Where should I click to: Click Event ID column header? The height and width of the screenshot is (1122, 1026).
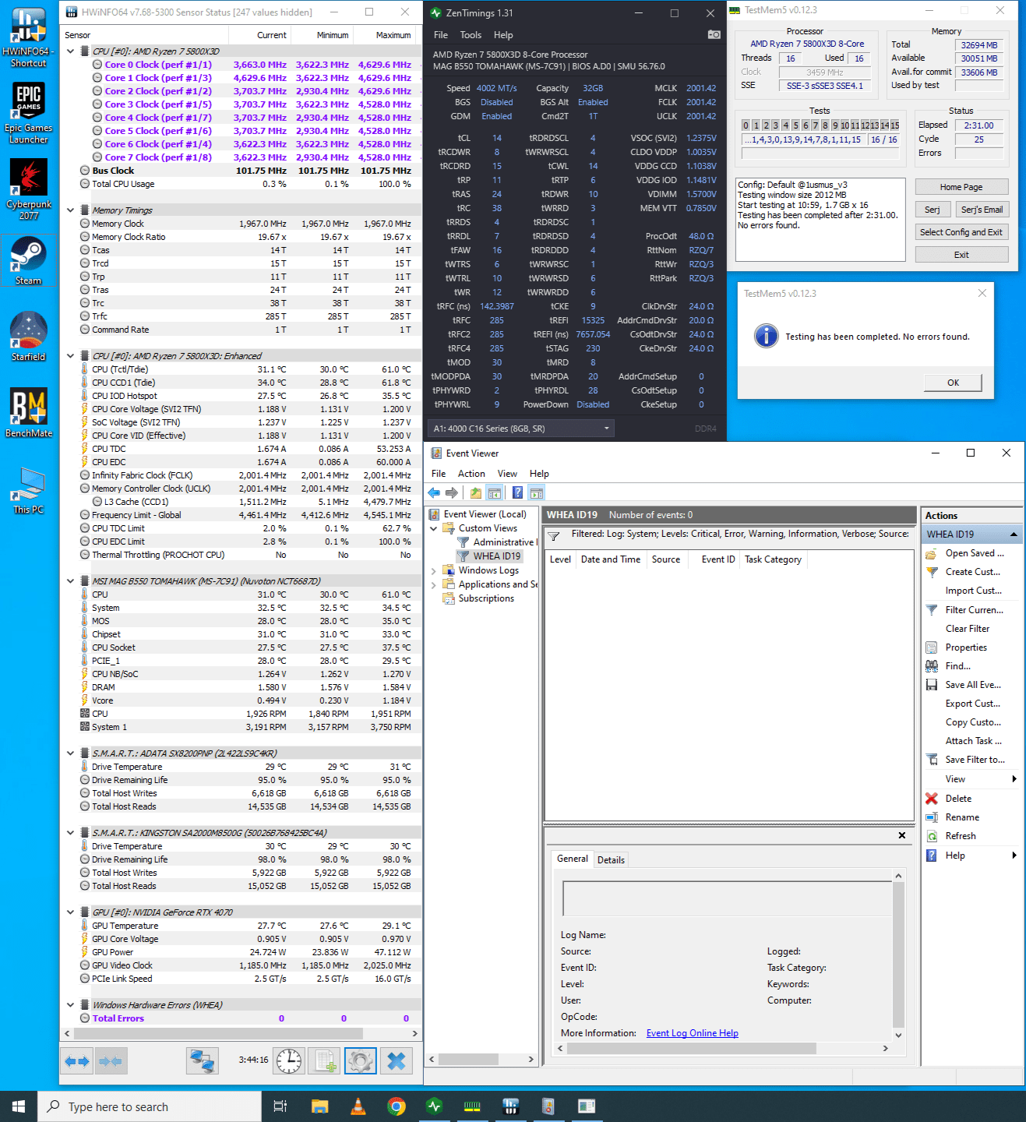click(717, 559)
